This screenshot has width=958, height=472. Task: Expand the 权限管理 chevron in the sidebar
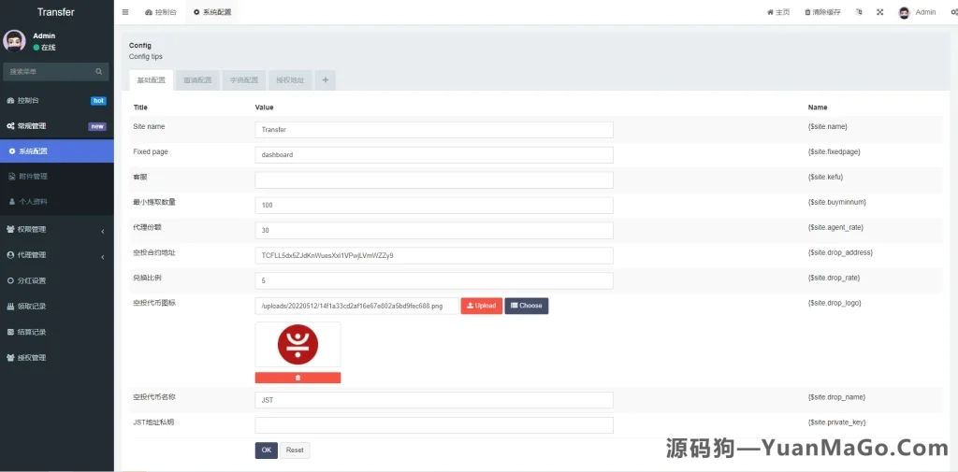tap(103, 230)
